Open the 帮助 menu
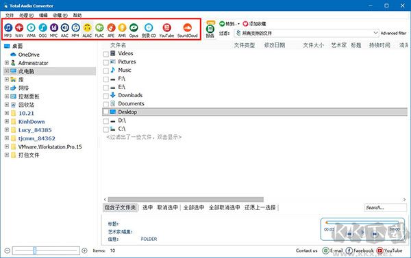The image size is (411, 258). coord(77,15)
